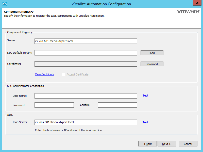Proceed with the Next button
203x152 pixels.
(x=167, y=144)
